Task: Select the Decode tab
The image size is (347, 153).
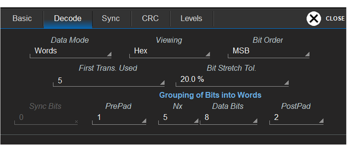Action: point(68,18)
